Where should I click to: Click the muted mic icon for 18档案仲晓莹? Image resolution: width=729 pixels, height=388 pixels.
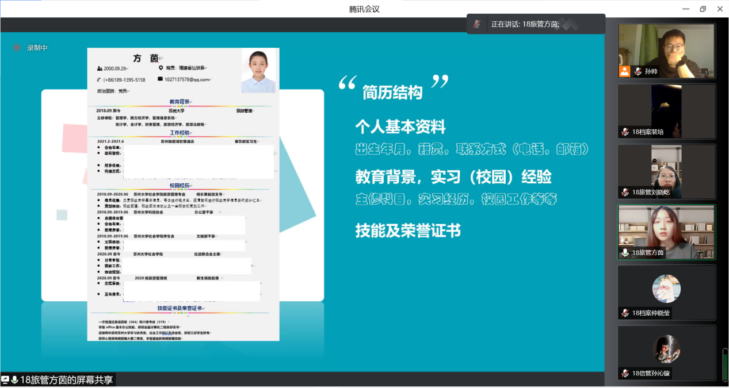(625, 313)
